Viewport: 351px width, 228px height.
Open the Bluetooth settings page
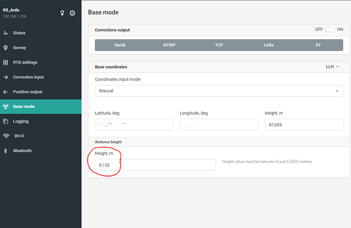click(x=40, y=151)
